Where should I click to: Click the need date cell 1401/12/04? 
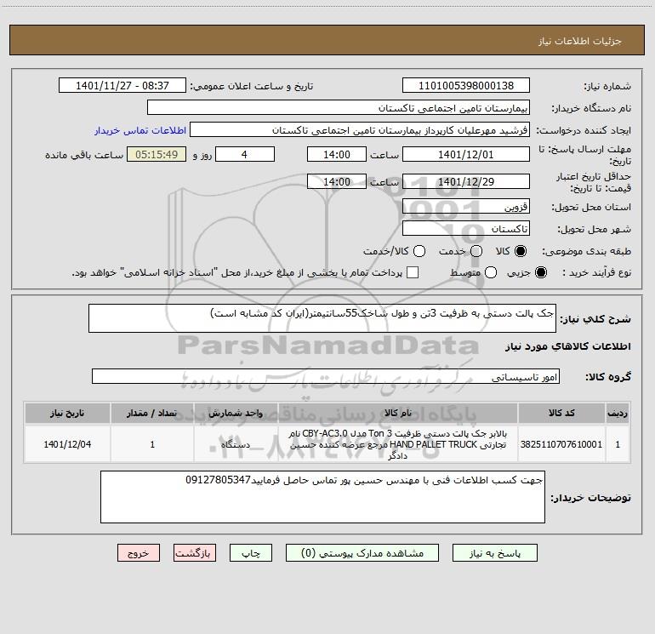pos(67,444)
